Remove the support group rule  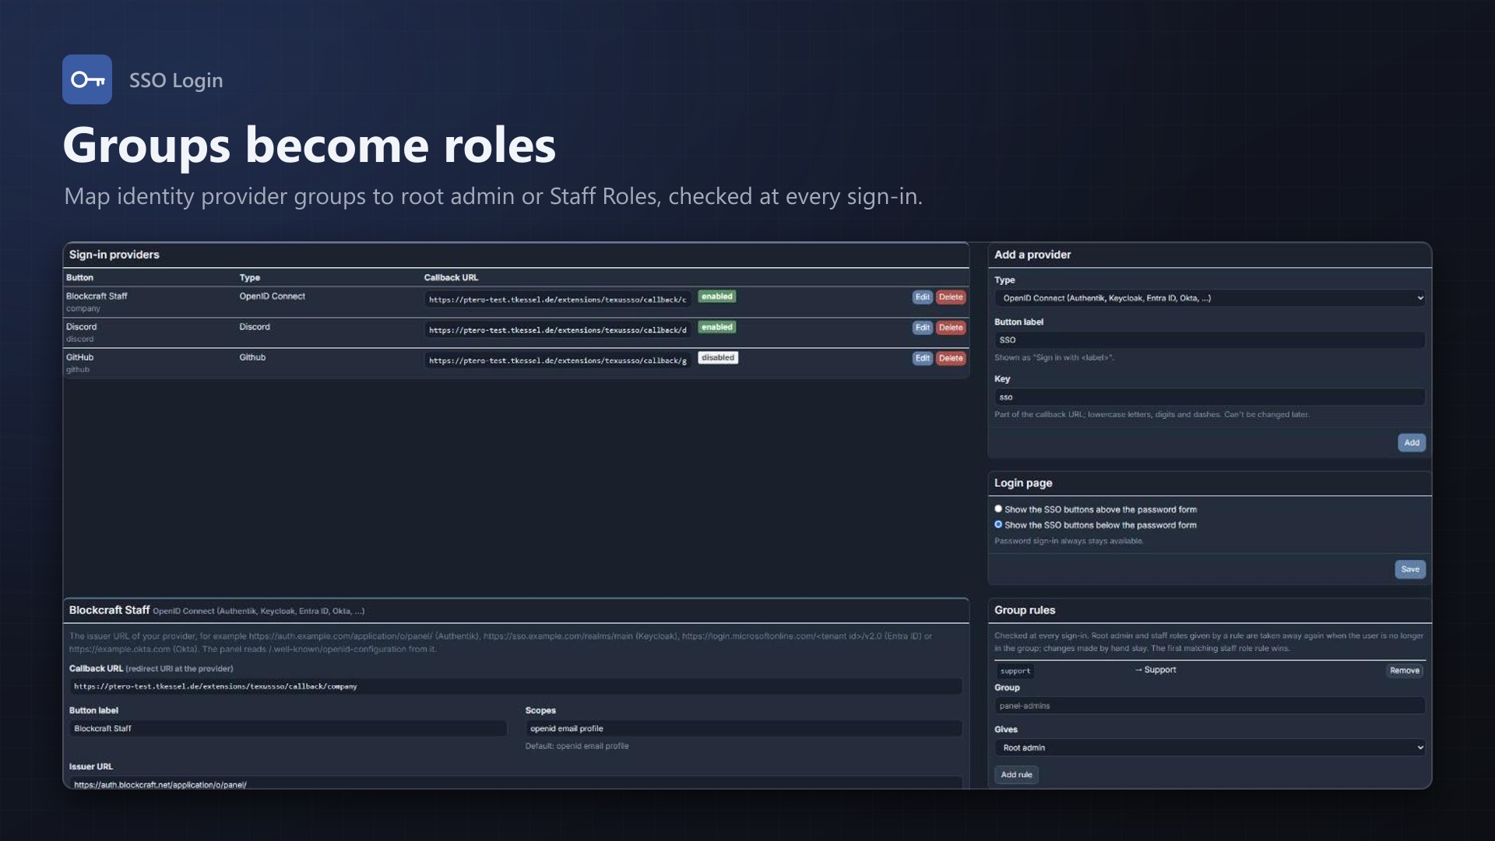pos(1405,670)
